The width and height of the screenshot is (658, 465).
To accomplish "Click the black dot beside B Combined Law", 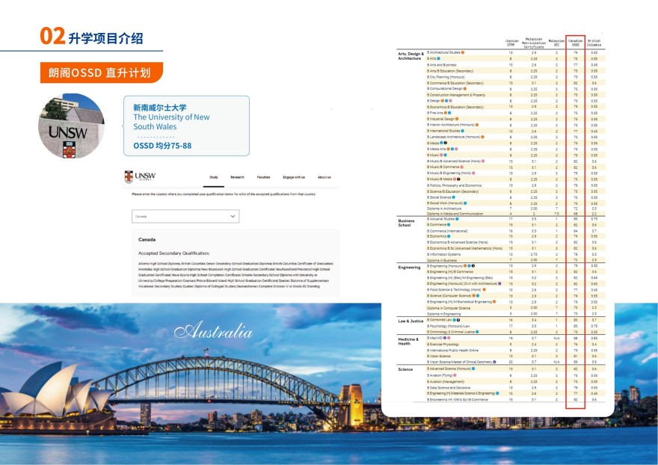I will click(458, 320).
